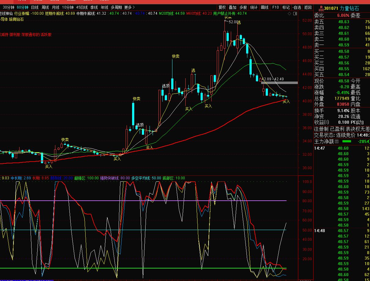The image size is (370, 281).
Task: Click 卖一 price 40.59
Action: [343, 45]
